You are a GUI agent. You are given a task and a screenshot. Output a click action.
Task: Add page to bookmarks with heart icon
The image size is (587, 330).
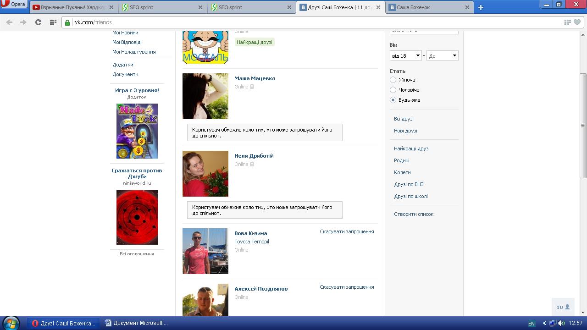point(577,22)
